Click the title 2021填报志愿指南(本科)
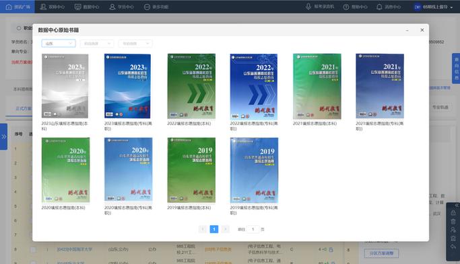This screenshot has height=264, width=460. pyautogui.click(x=315, y=124)
